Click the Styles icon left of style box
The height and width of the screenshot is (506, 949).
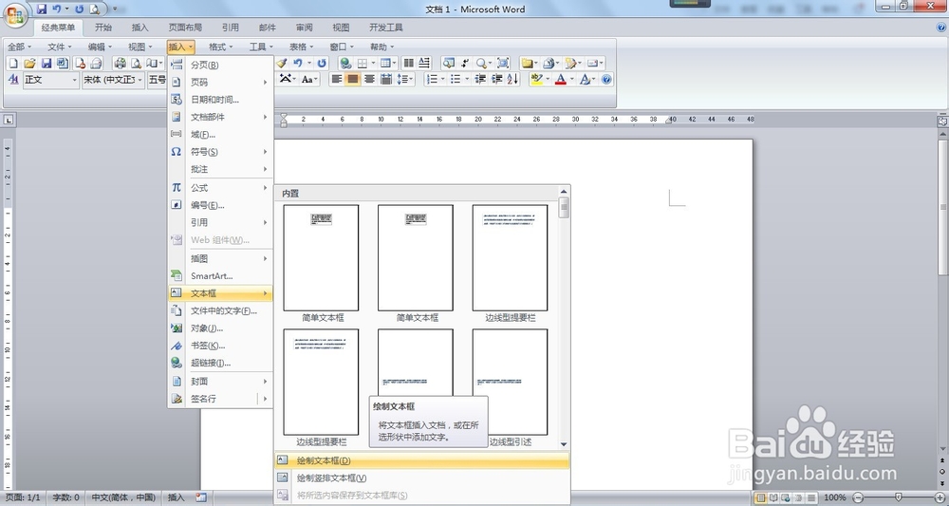(x=13, y=80)
